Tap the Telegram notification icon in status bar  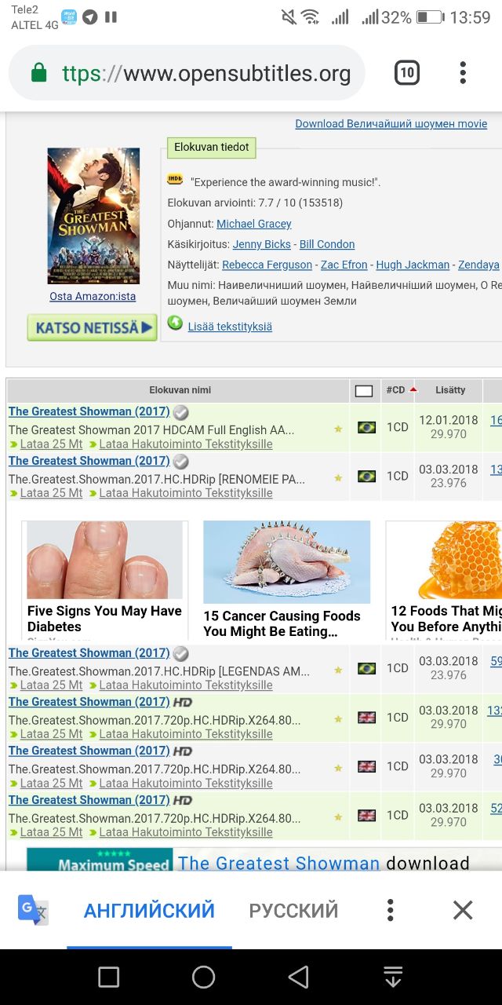tap(90, 16)
